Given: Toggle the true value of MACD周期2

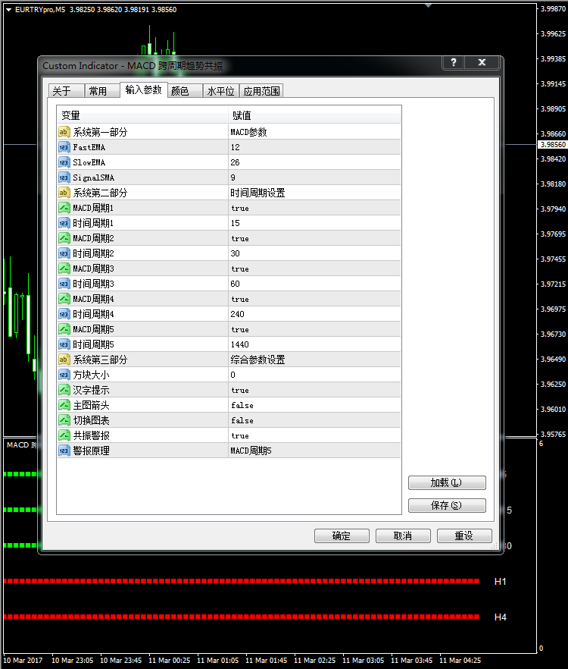Looking at the screenshot, I should tap(314, 238).
